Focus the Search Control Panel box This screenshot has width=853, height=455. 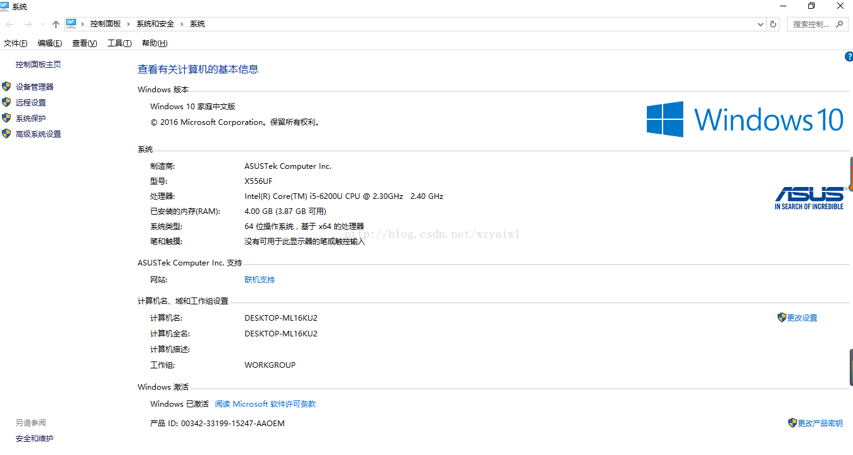[817, 24]
